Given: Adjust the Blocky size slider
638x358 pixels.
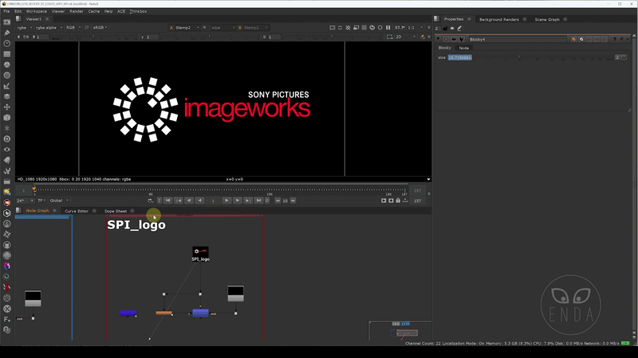Looking at the screenshot, I should point(543,57).
